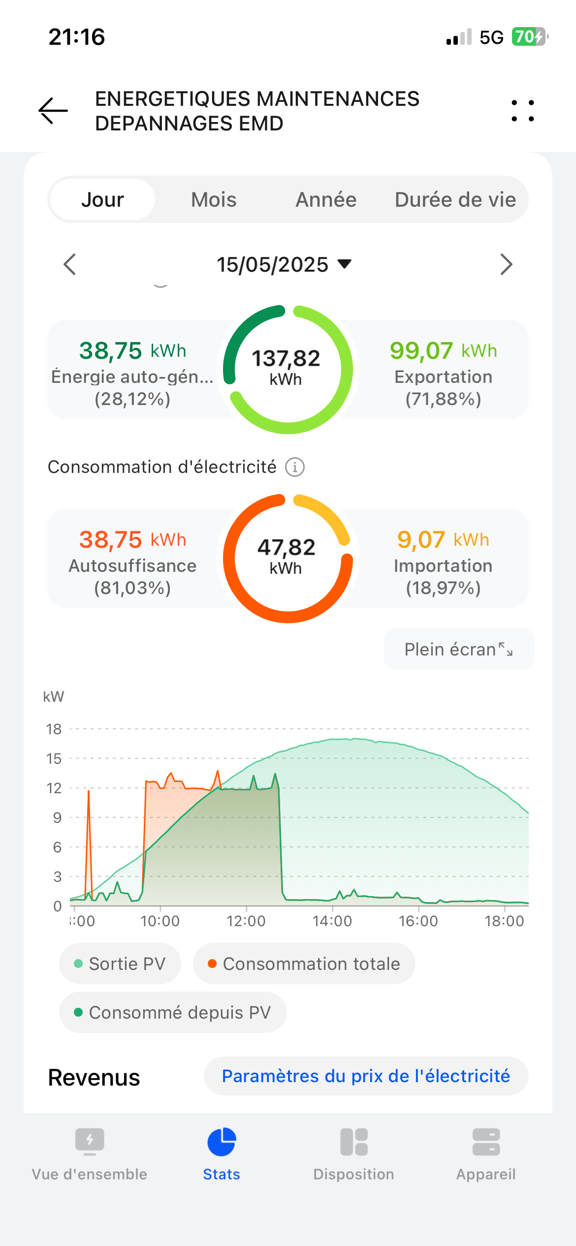576x1246 pixels.
Task: Tap the battery indicator in status bar
Action: click(x=529, y=37)
